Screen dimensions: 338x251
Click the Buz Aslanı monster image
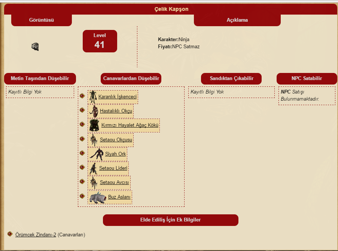(98, 197)
